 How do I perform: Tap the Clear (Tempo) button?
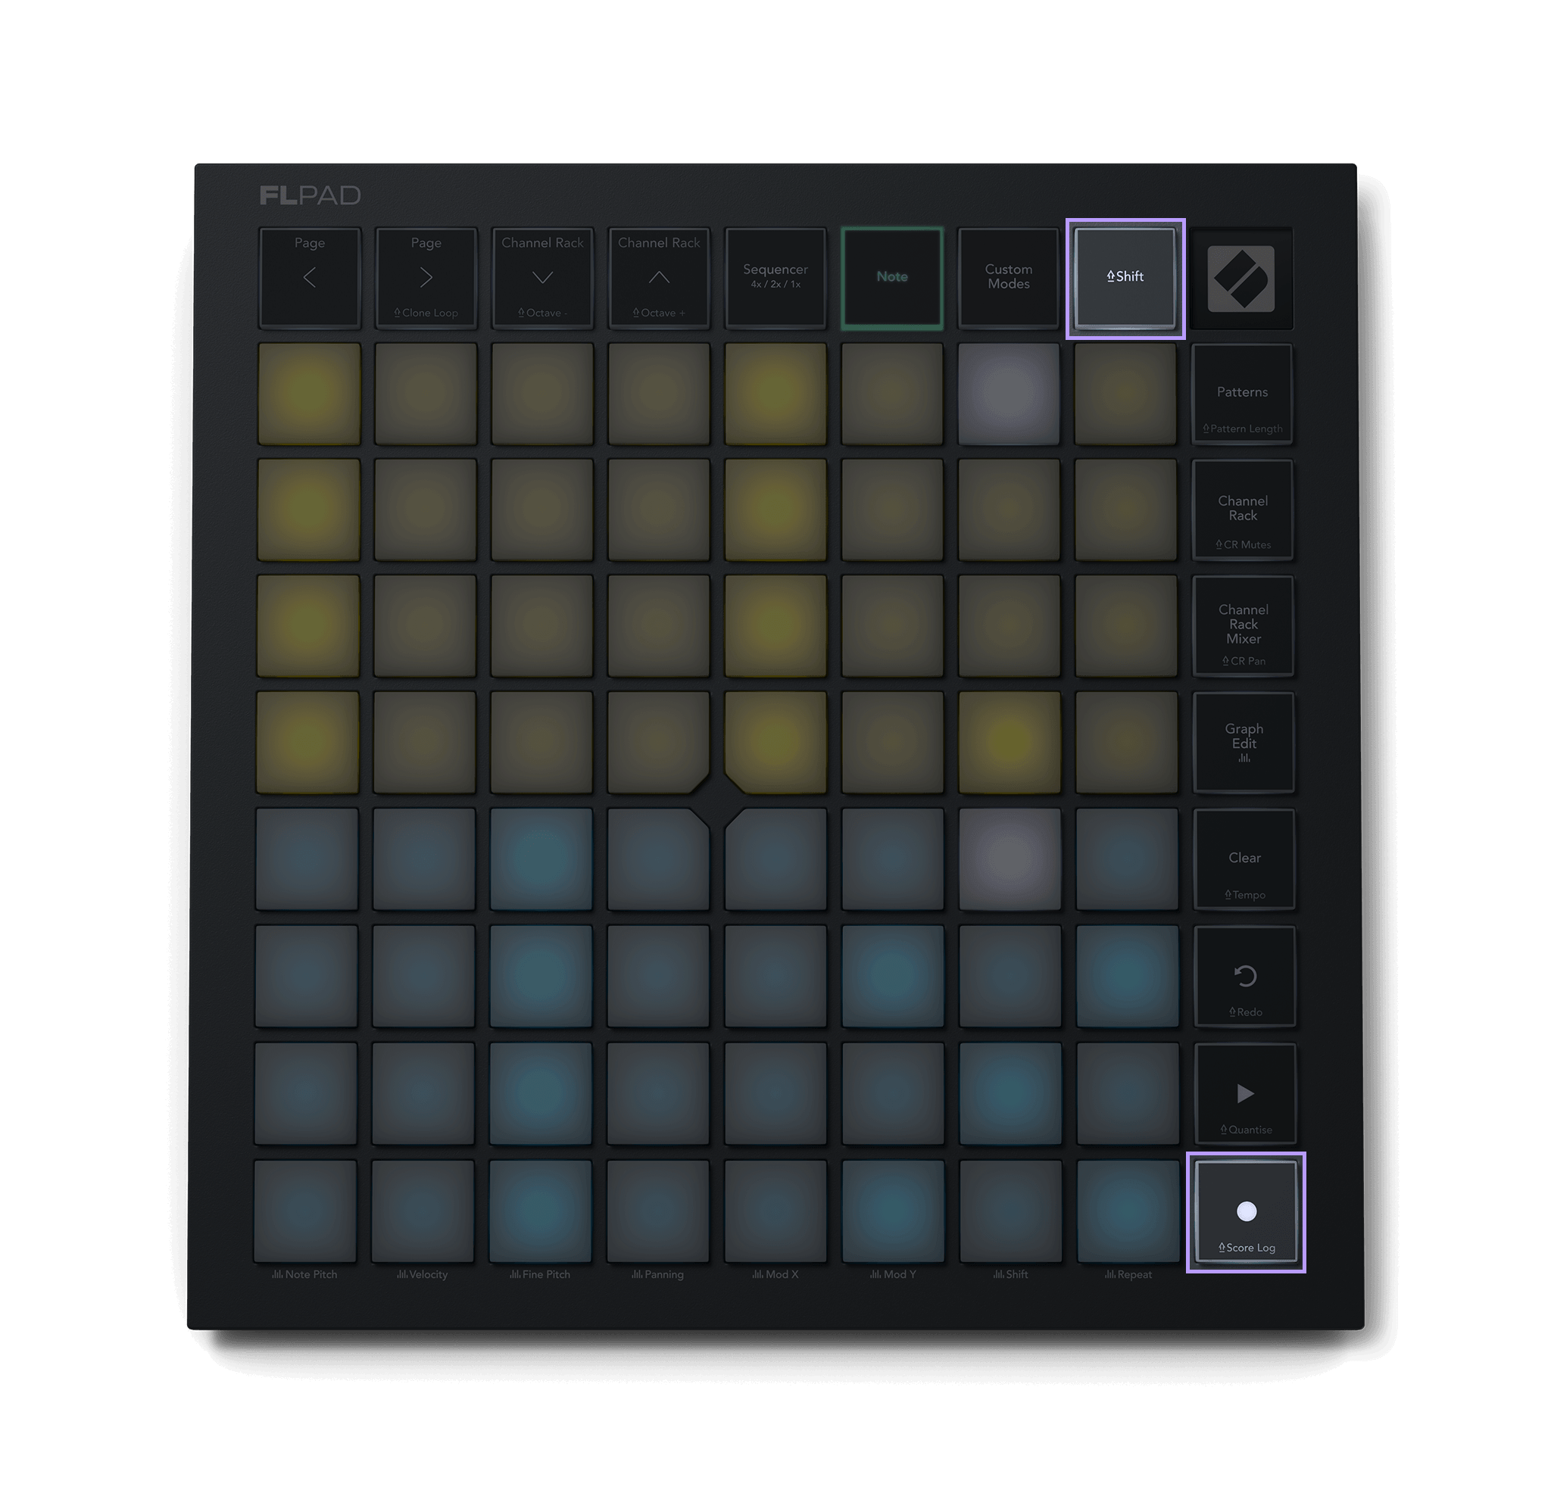(1245, 859)
